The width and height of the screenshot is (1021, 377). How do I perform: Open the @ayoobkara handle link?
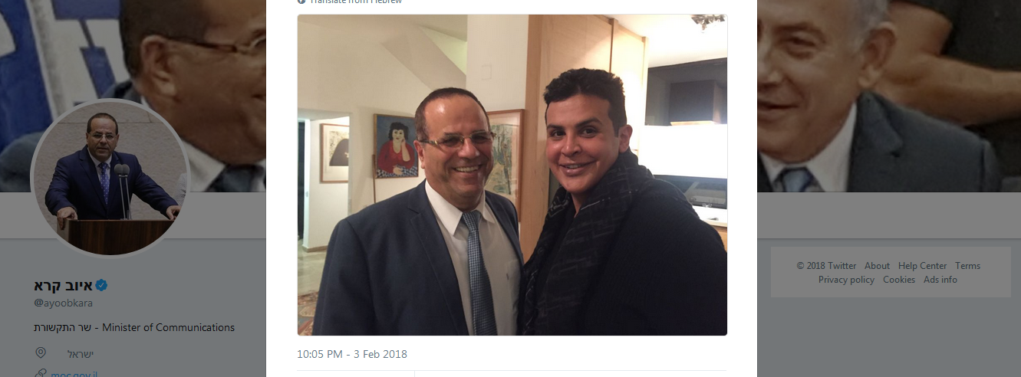click(63, 303)
